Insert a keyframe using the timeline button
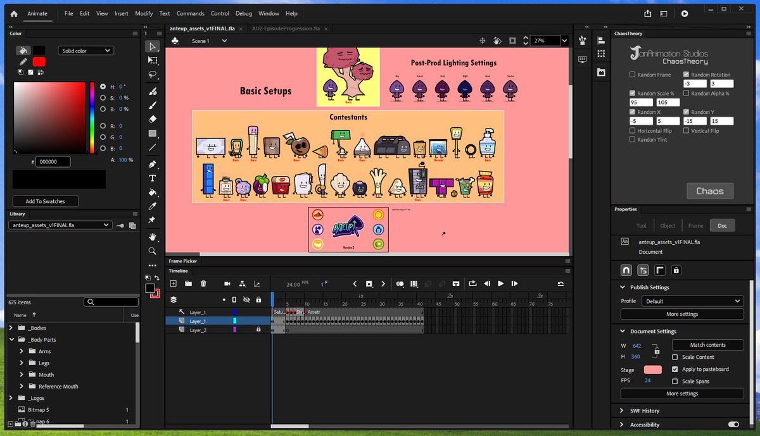This screenshot has height=436, width=760. 369,283
